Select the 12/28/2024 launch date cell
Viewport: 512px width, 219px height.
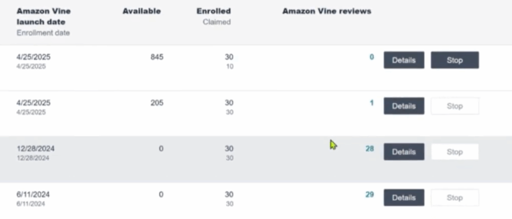click(x=35, y=149)
